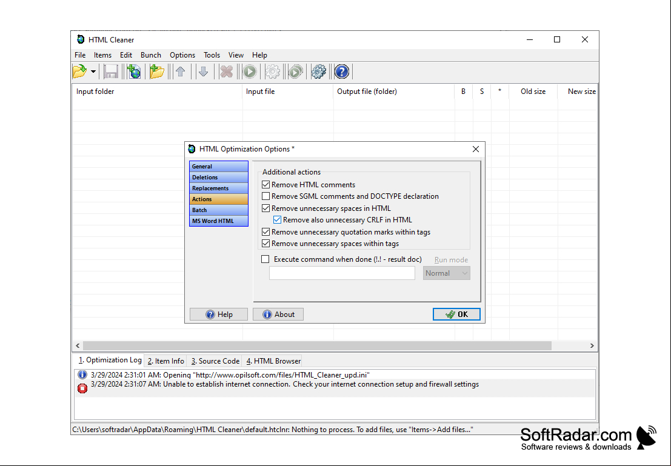The height and width of the screenshot is (466, 671).
Task: Open the Run mode Normal dropdown
Action: 446,273
